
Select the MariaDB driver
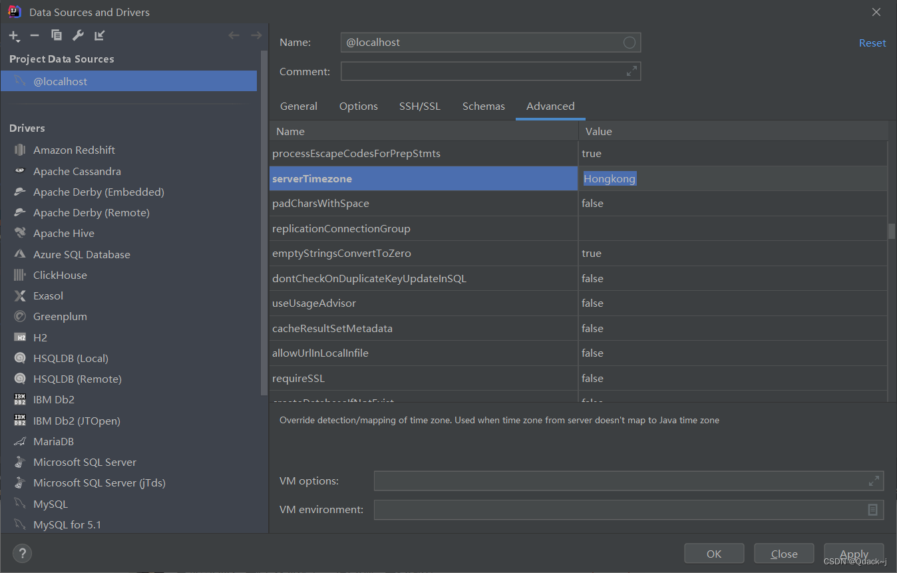pos(53,441)
